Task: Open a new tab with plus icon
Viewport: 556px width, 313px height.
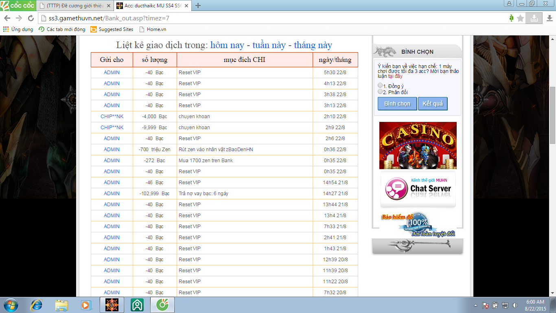Action: [198, 6]
